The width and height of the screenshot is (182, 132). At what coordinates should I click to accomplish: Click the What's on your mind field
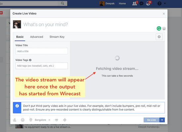(x=46, y=24)
